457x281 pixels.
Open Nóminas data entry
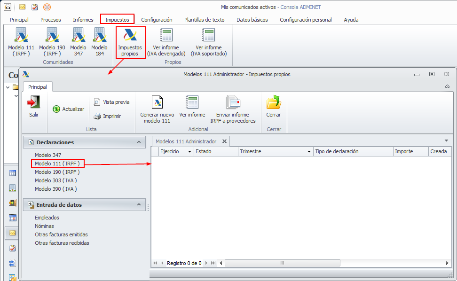[x=44, y=226]
